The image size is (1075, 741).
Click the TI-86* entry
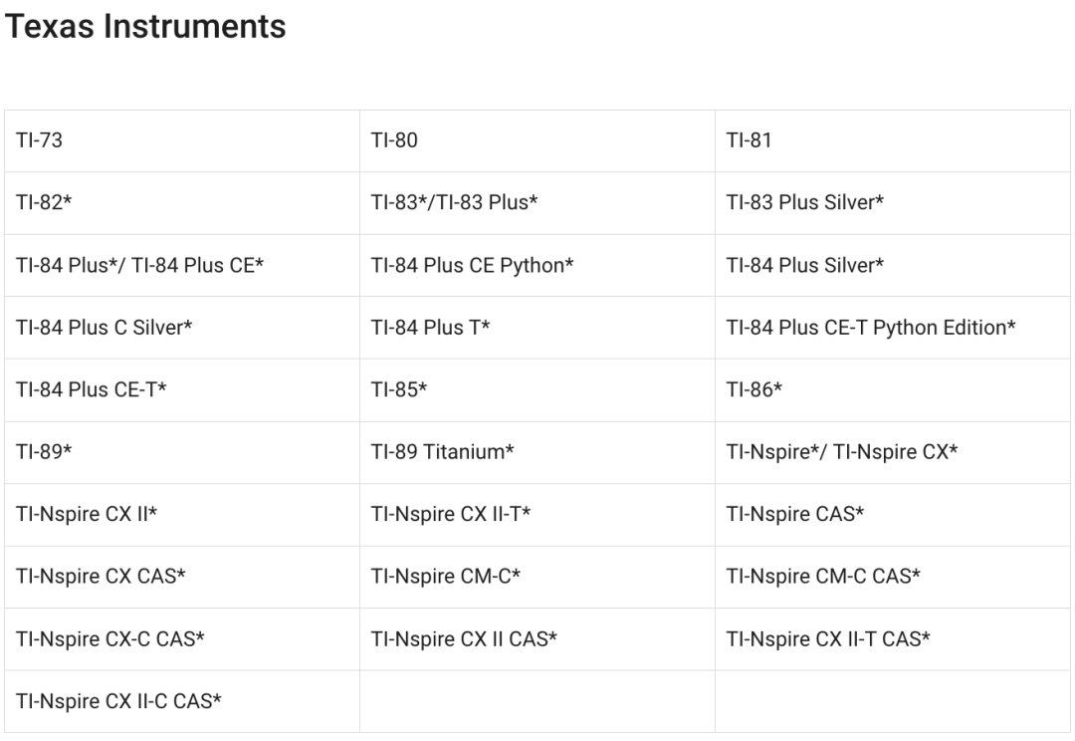pos(753,390)
